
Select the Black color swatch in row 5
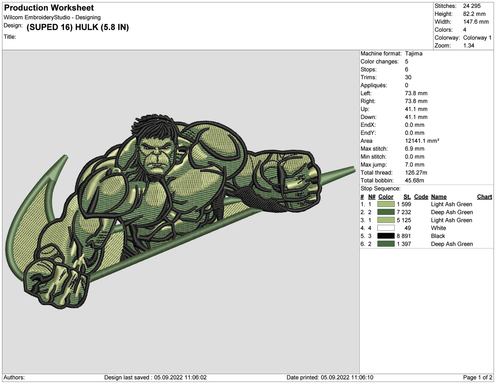pos(386,236)
